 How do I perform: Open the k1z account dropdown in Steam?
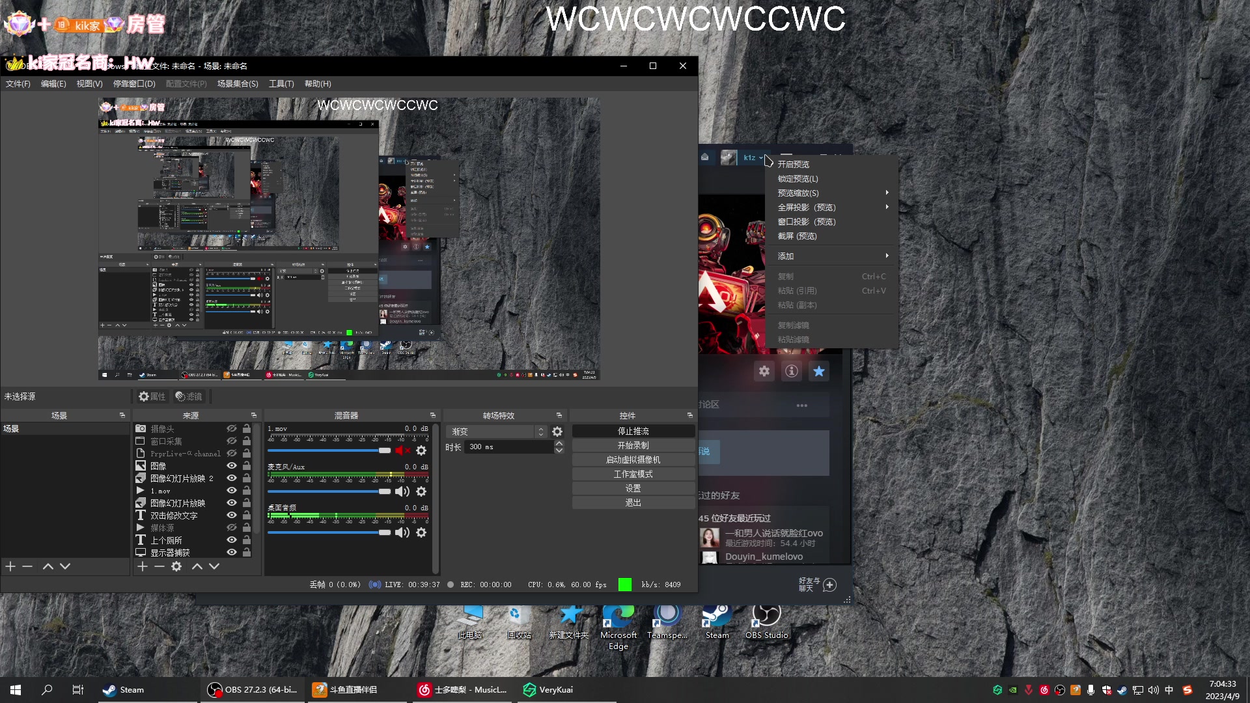pyautogui.click(x=753, y=158)
